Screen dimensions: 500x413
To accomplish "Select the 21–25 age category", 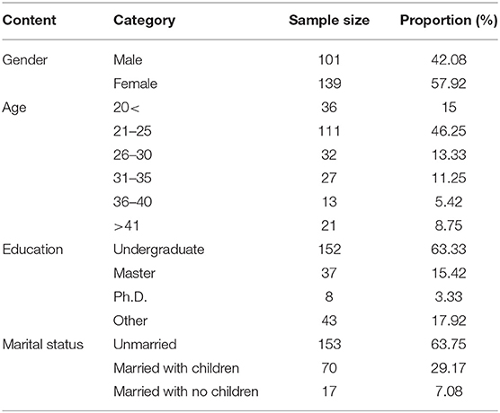I will coord(132,131).
